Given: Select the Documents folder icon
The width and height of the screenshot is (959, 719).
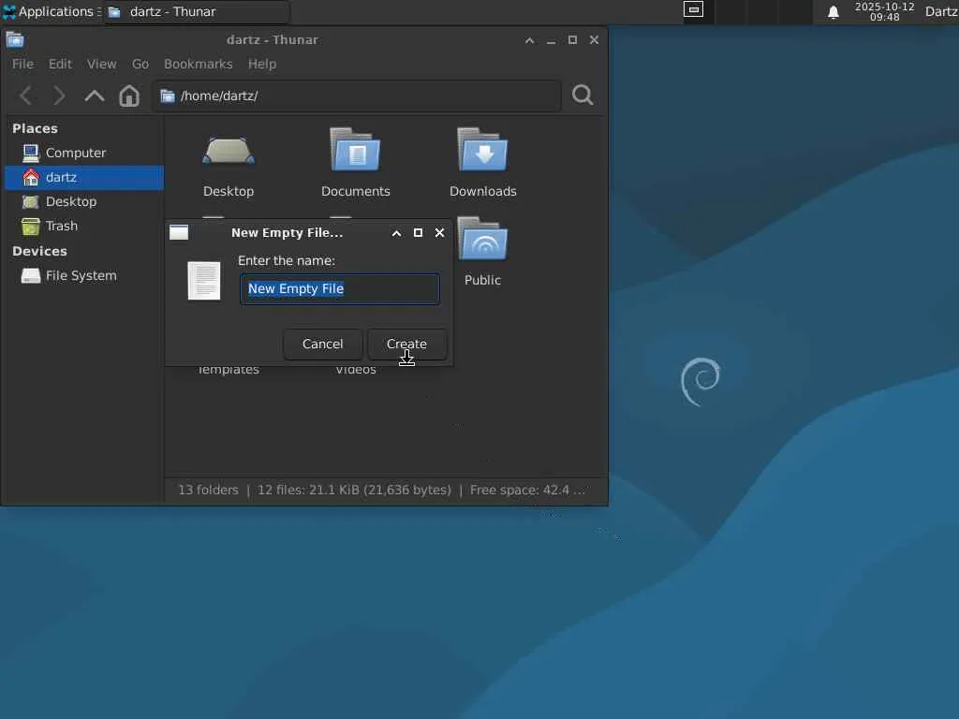Looking at the screenshot, I should tap(355, 150).
